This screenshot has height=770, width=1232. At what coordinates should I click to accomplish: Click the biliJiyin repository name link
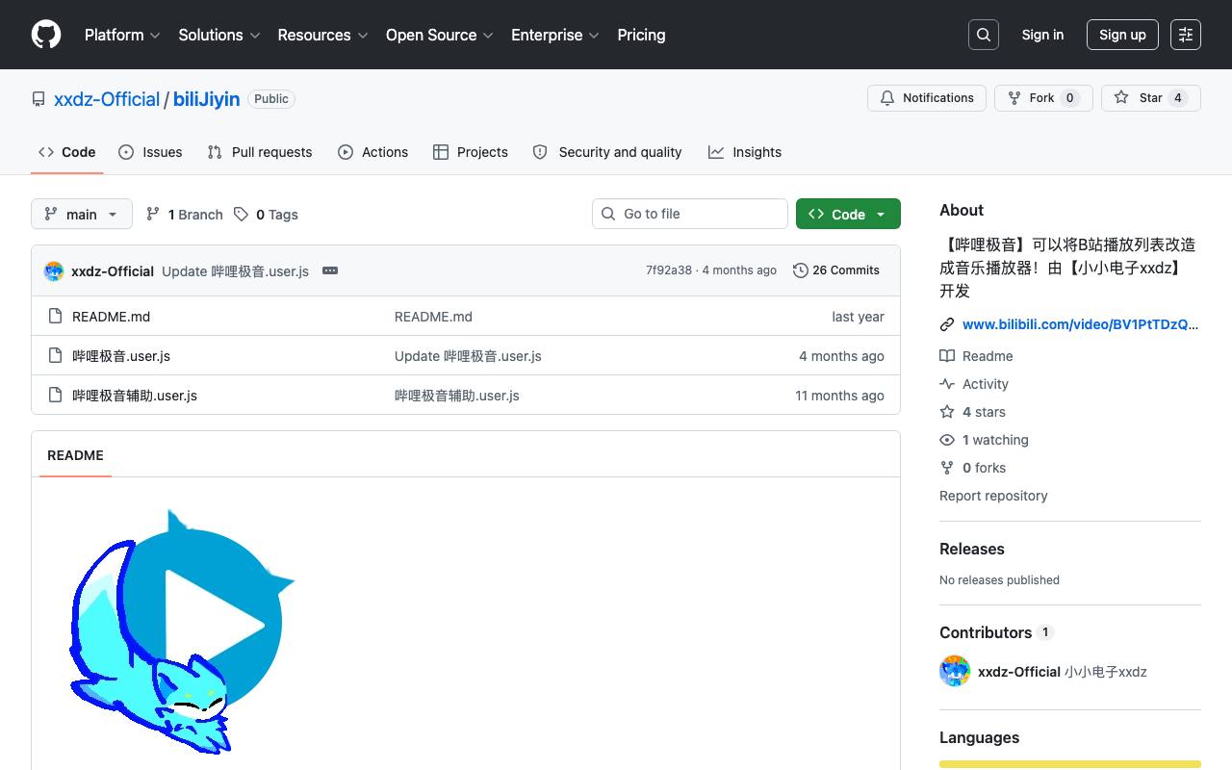tap(207, 99)
